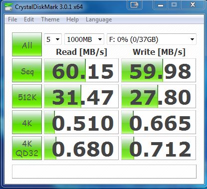
Task: Click the Read [MB/s] column header
Action: (x=81, y=52)
